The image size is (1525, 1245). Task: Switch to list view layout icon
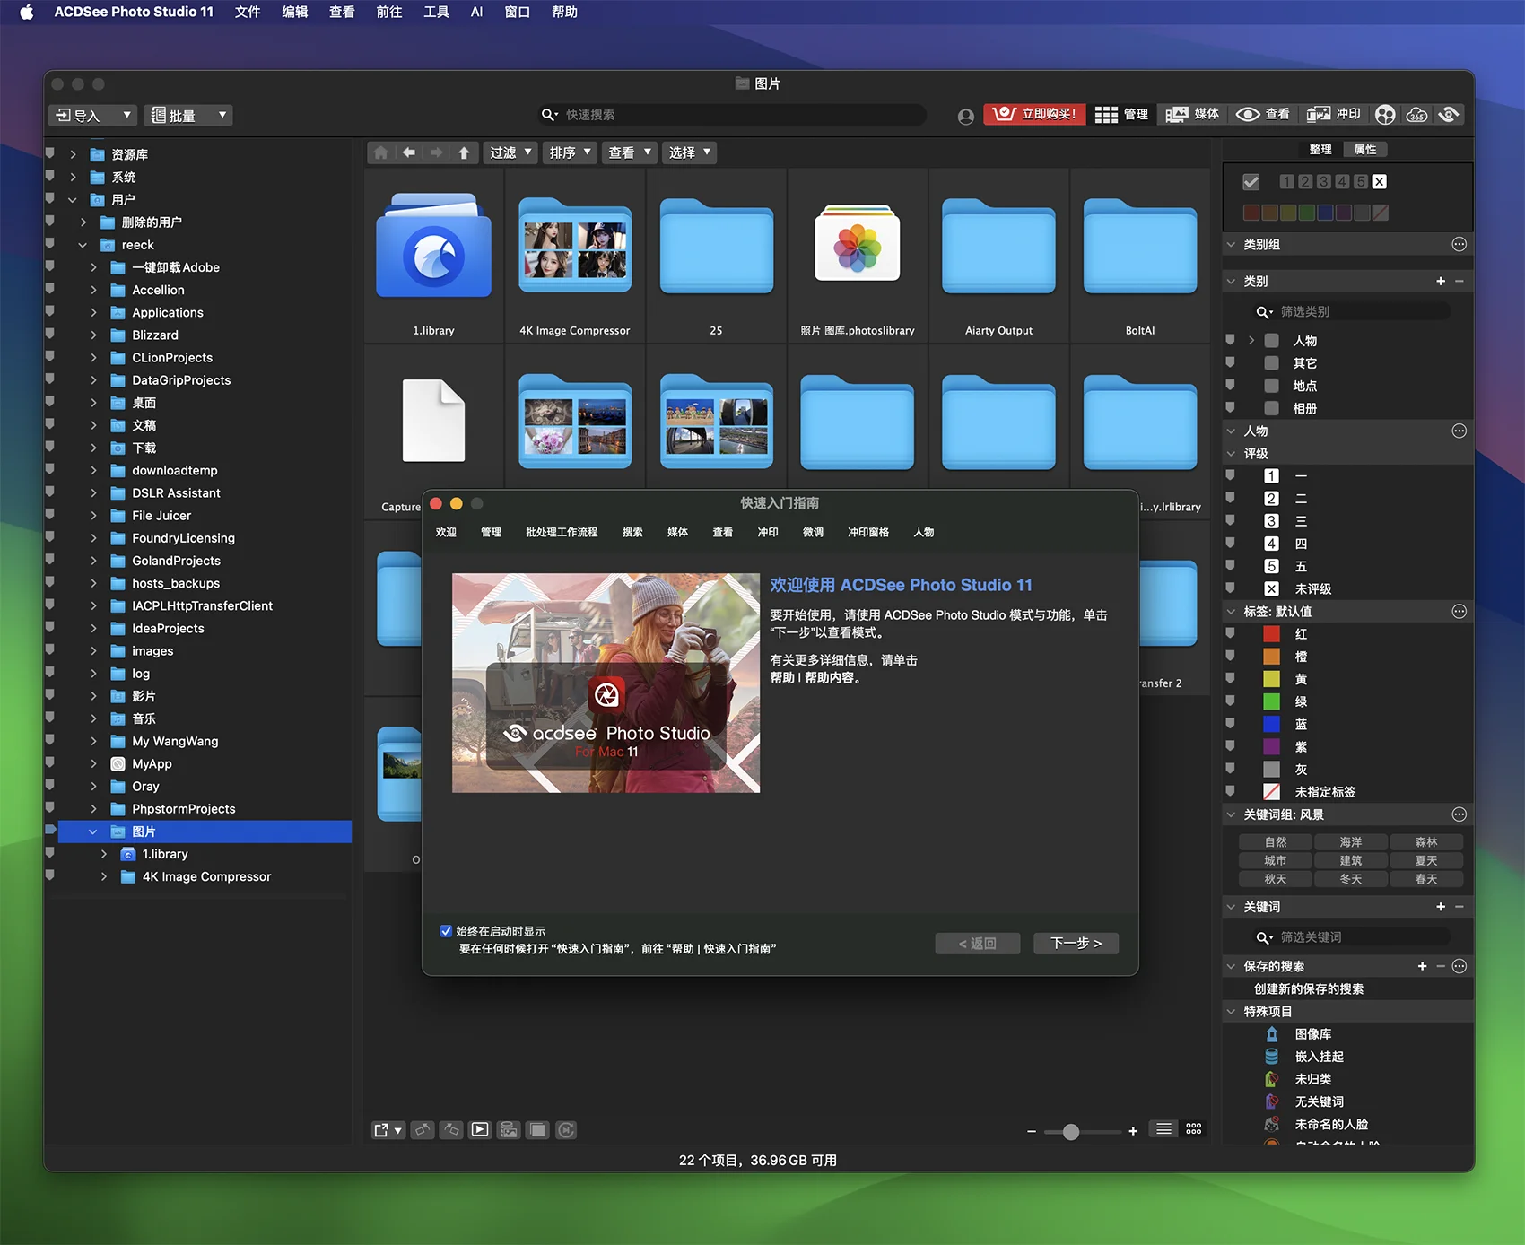(1163, 1129)
